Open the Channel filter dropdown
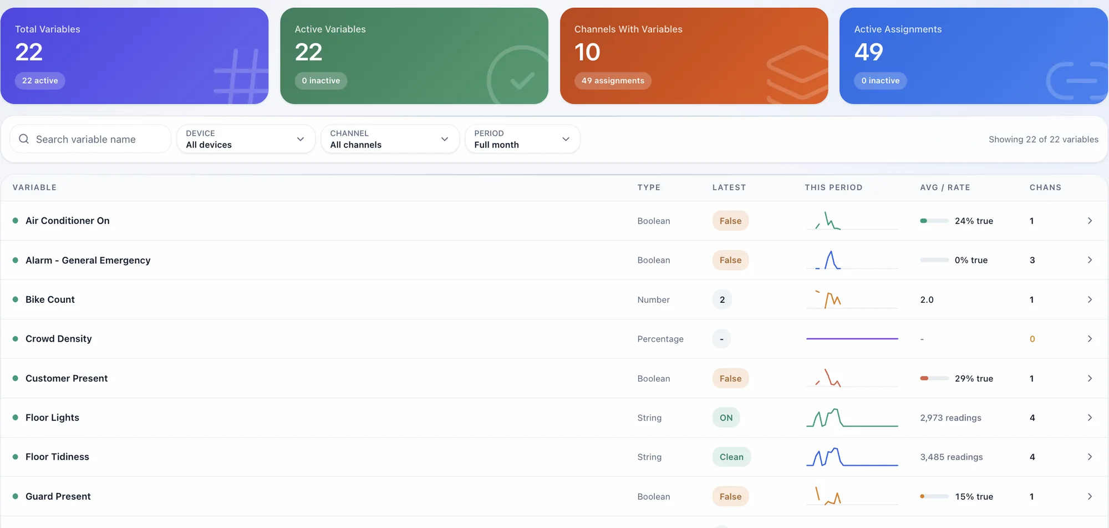Image resolution: width=1109 pixels, height=528 pixels. point(390,139)
